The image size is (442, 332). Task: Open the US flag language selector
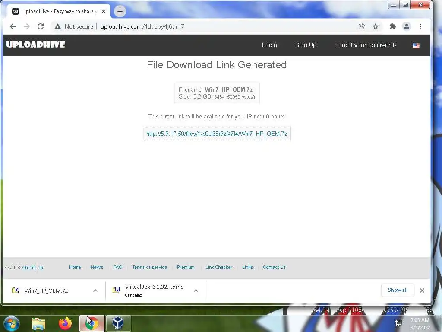tap(416, 45)
